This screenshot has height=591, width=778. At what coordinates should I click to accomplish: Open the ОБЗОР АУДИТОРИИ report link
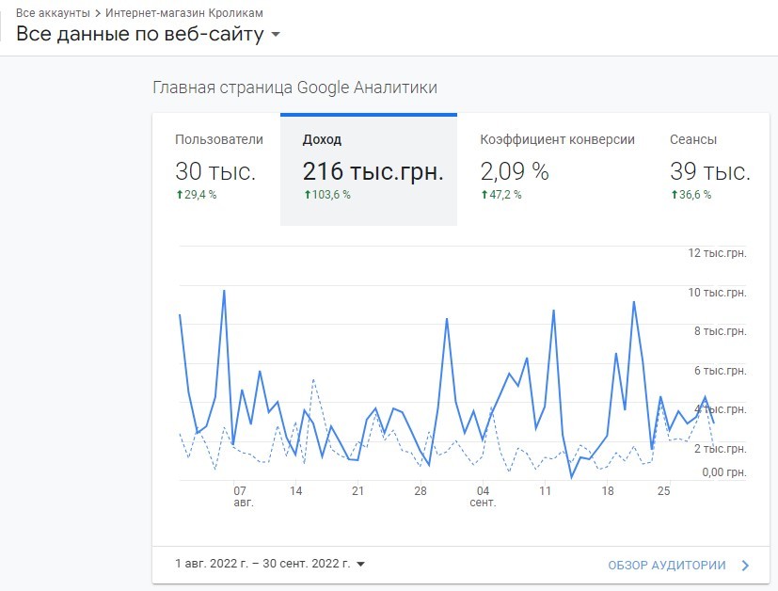[667, 566]
